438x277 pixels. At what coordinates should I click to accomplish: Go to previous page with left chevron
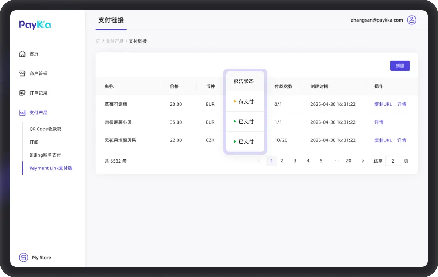tap(259, 161)
